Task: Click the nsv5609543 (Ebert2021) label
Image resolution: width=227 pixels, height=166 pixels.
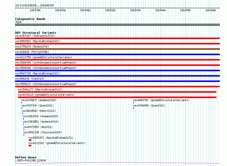Action: [39, 111]
